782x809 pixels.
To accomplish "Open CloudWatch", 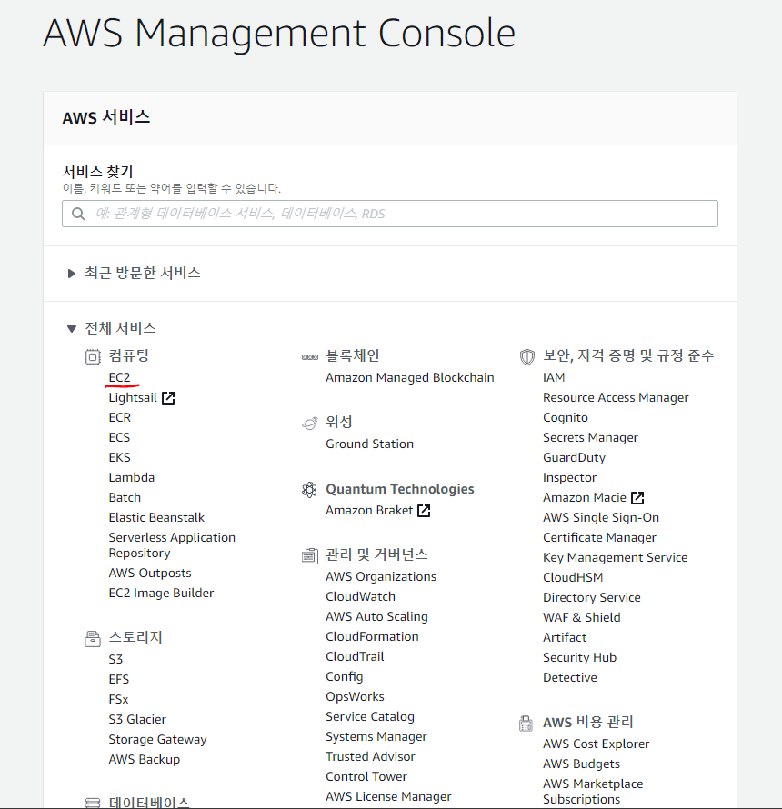I will [360, 597].
